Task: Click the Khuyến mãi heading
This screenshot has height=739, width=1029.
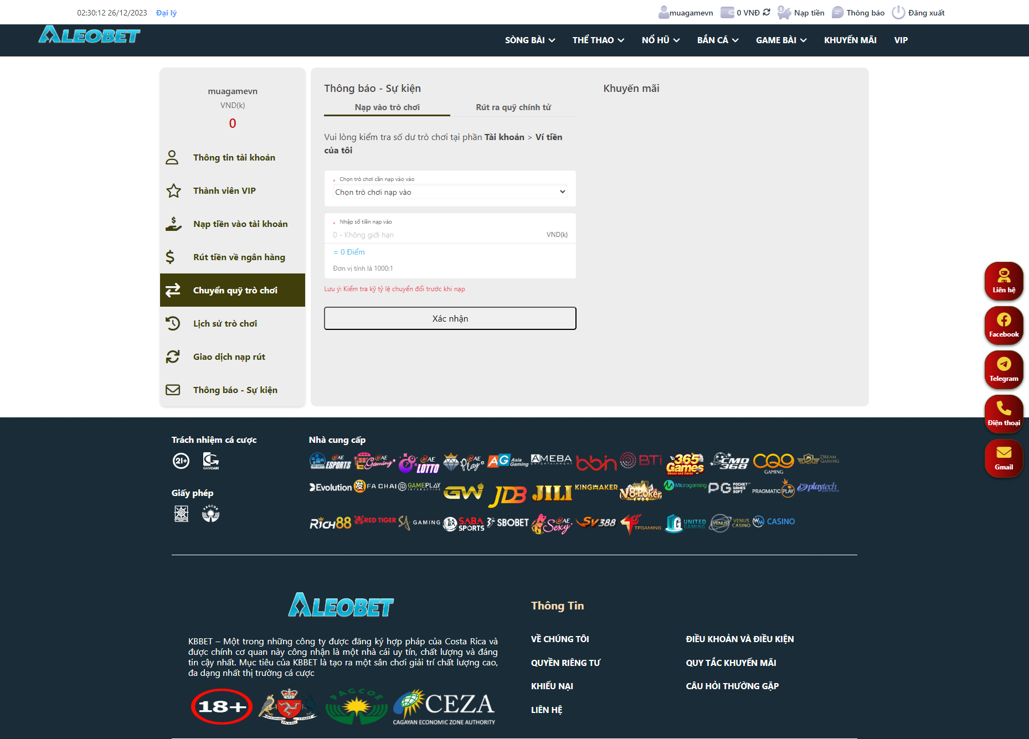Action: (x=631, y=88)
